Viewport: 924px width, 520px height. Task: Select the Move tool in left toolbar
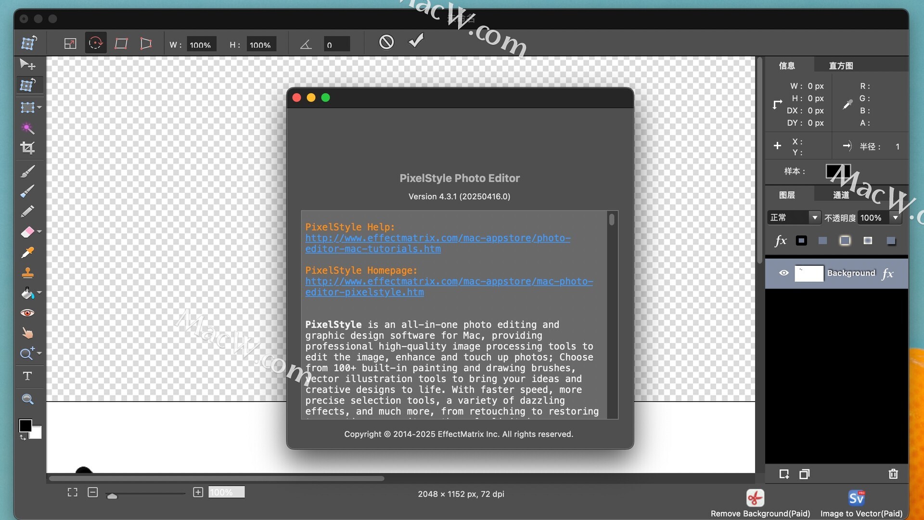(x=27, y=65)
